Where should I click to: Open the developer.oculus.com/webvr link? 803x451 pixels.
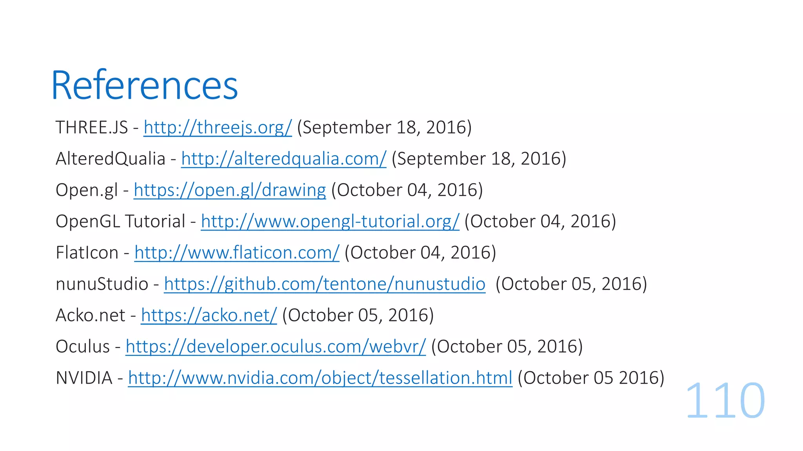(276, 347)
